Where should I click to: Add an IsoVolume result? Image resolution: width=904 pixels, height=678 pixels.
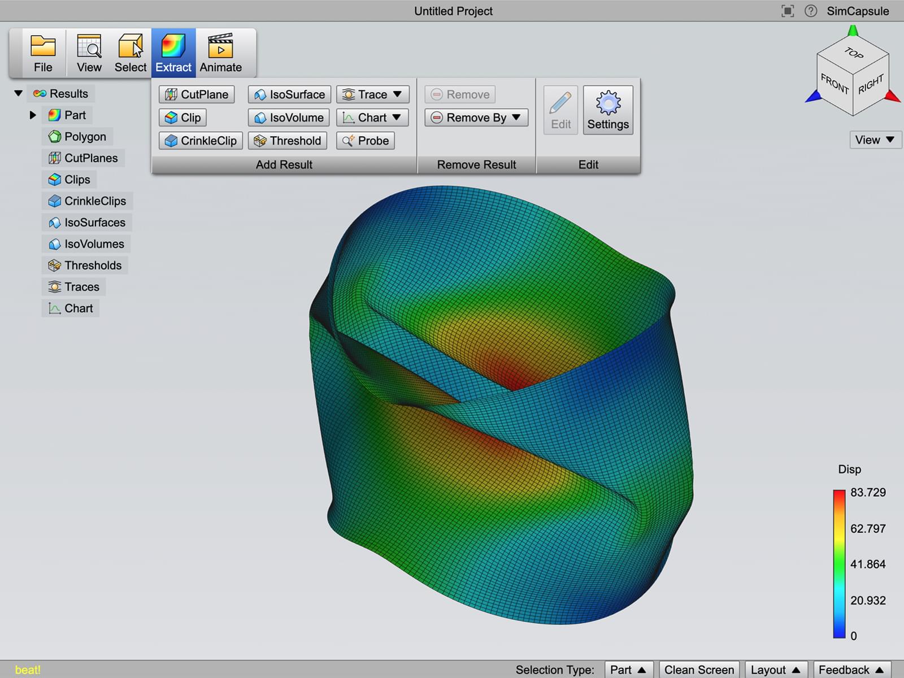pyautogui.click(x=289, y=118)
